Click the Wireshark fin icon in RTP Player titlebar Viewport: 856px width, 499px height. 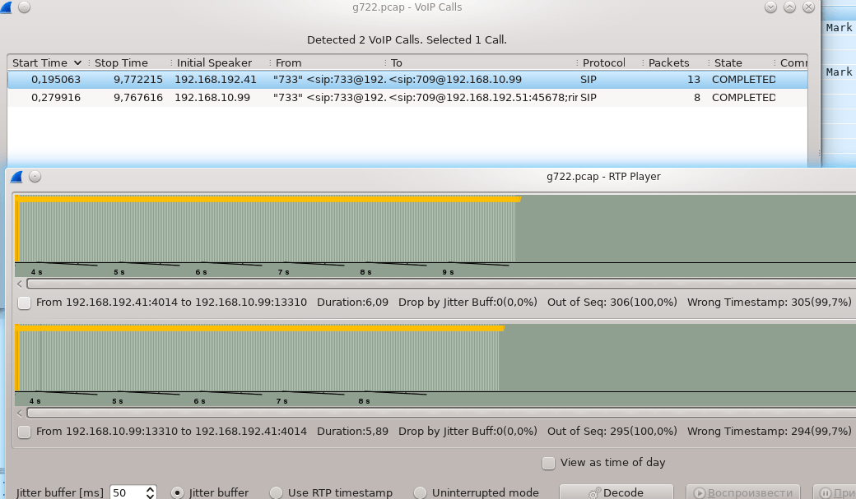pos(16,177)
